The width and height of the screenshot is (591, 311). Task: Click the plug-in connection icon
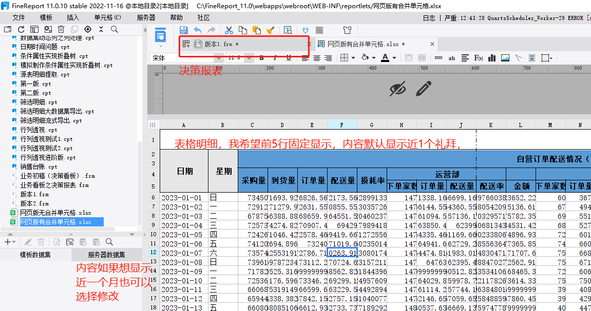tap(306, 30)
